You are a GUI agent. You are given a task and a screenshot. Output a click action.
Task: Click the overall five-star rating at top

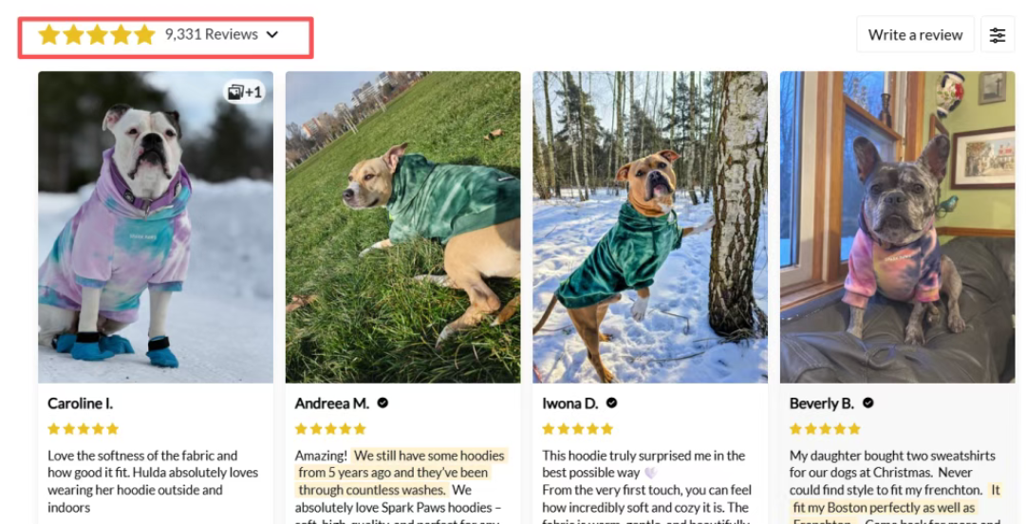[x=97, y=35]
